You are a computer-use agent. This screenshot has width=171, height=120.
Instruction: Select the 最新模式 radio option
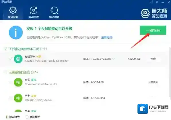coord(27,117)
